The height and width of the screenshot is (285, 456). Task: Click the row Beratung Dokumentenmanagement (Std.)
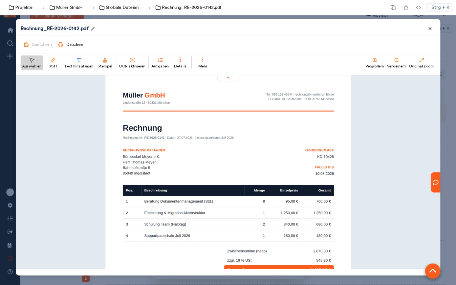(x=228, y=201)
